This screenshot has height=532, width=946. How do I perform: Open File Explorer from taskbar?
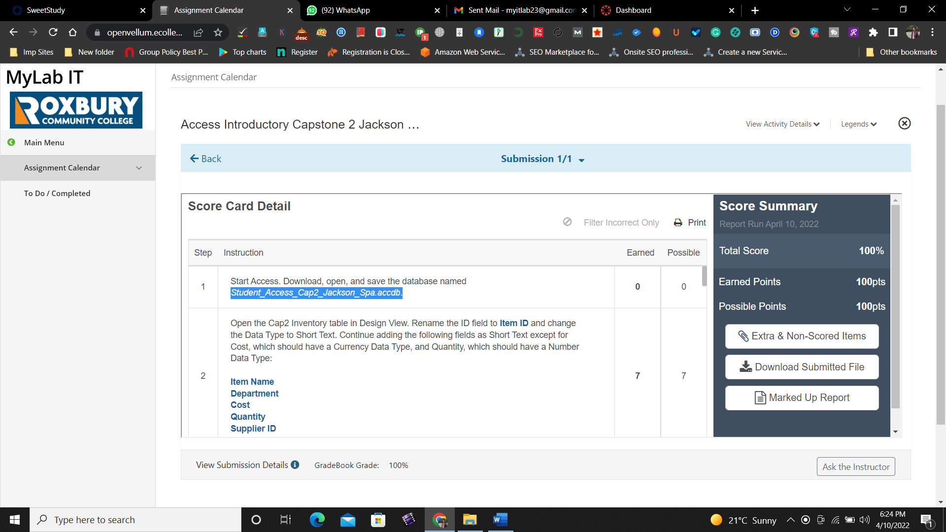tap(470, 520)
